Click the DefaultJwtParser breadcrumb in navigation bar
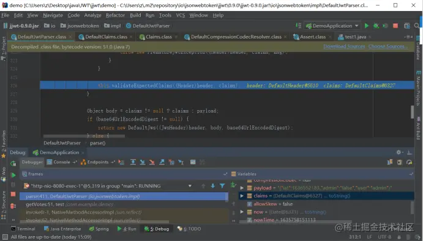Viewport: 423px width, 241px height. [x=148, y=26]
